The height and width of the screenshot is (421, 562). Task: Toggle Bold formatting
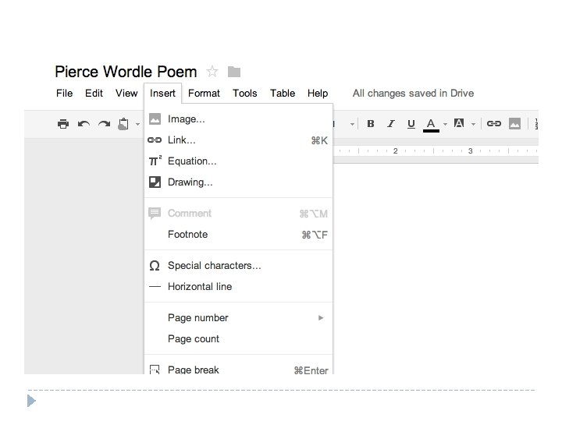coord(371,124)
